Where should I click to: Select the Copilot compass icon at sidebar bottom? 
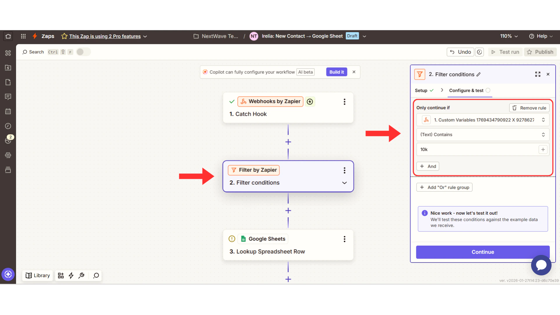click(x=8, y=274)
